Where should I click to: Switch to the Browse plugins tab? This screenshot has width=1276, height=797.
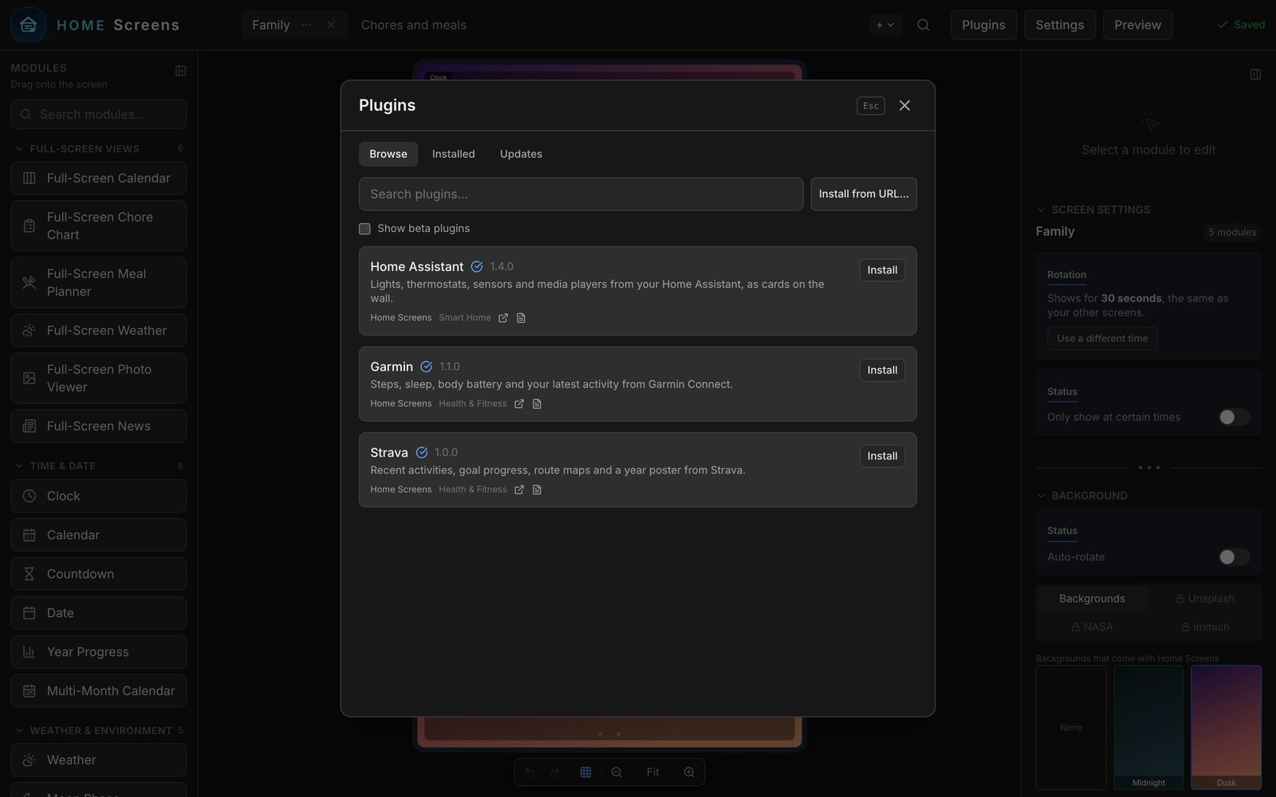coord(388,154)
